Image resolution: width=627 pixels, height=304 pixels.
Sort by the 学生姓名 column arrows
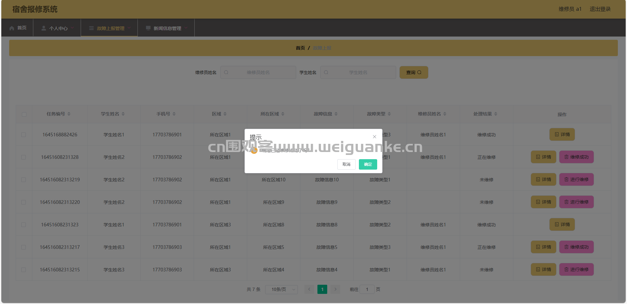(123, 114)
